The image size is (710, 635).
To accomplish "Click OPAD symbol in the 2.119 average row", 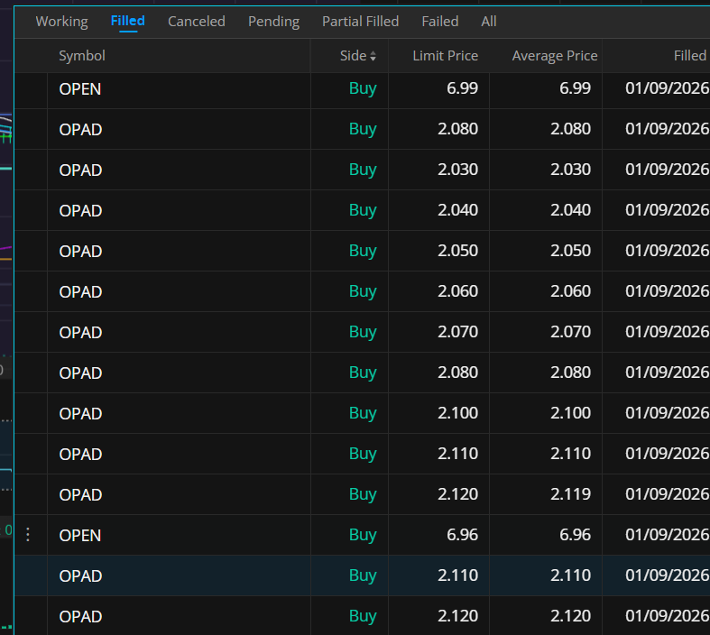I will [80, 494].
